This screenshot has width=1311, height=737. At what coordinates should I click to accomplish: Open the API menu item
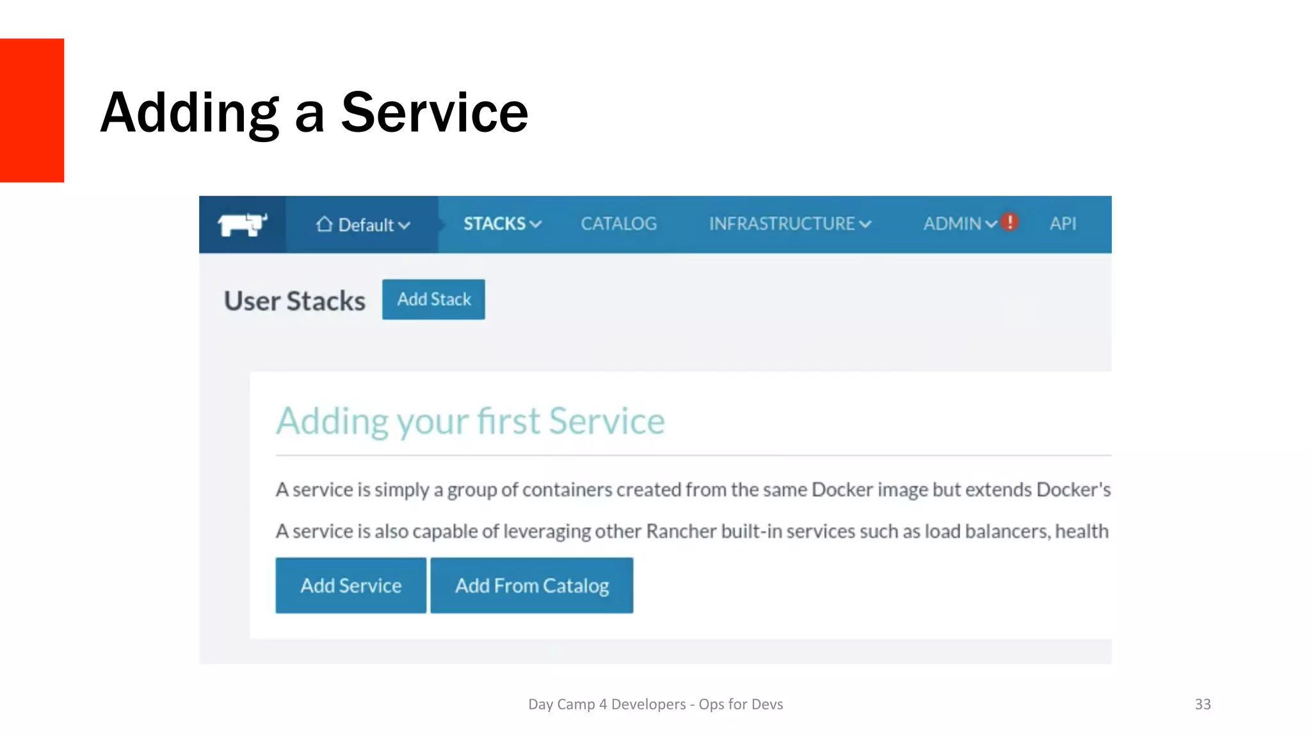pos(1063,224)
